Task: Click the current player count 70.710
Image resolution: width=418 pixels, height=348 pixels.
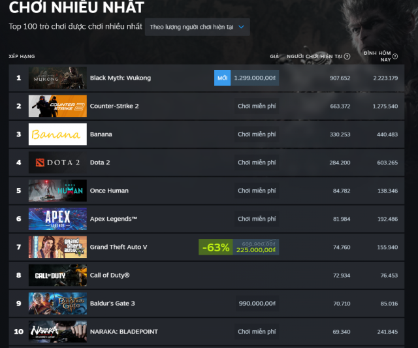Action: point(342,304)
